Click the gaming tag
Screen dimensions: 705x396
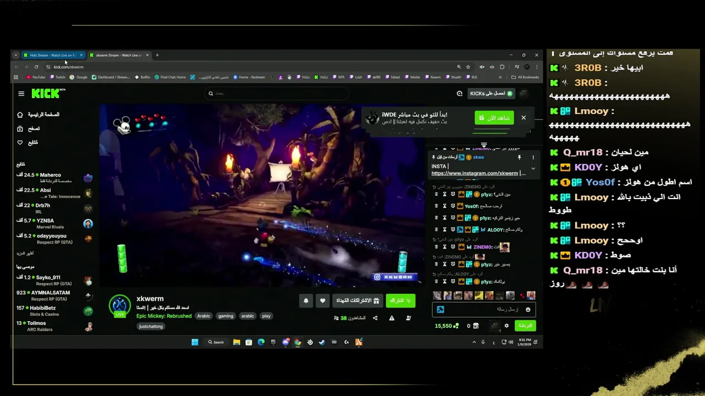click(x=226, y=316)
